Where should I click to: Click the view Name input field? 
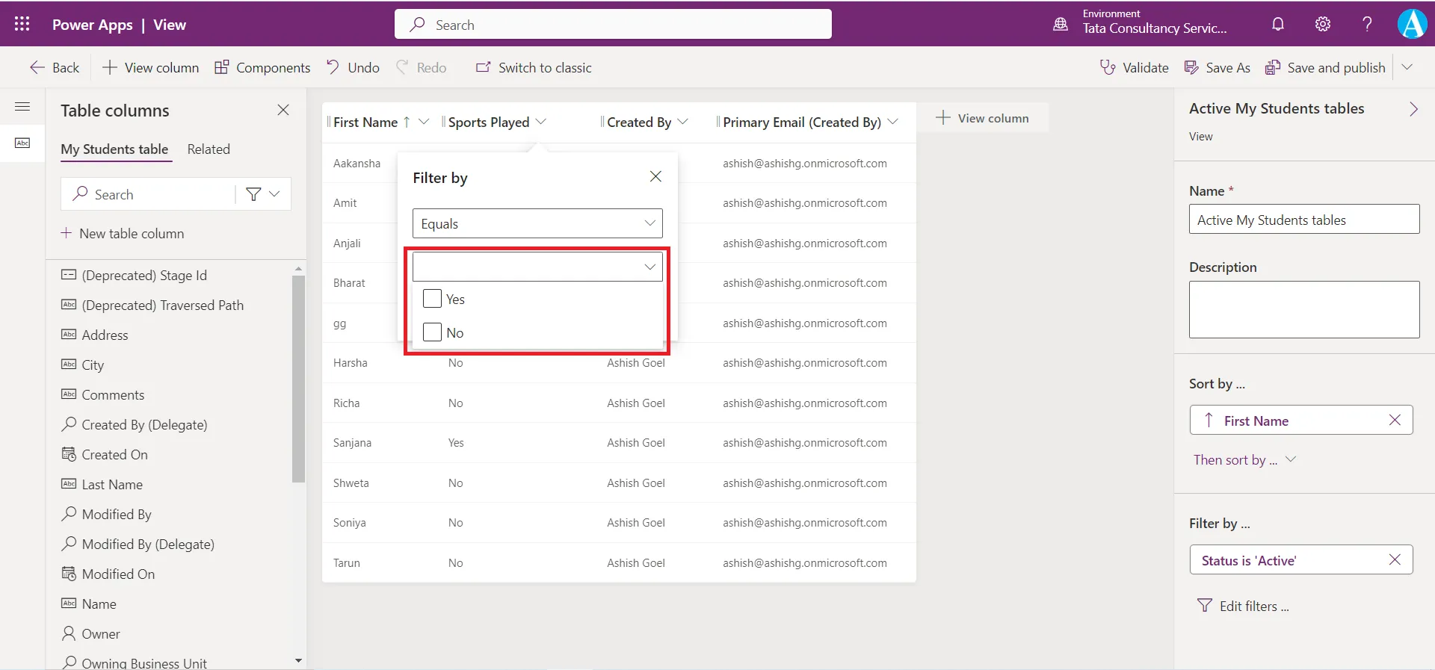1303,220
